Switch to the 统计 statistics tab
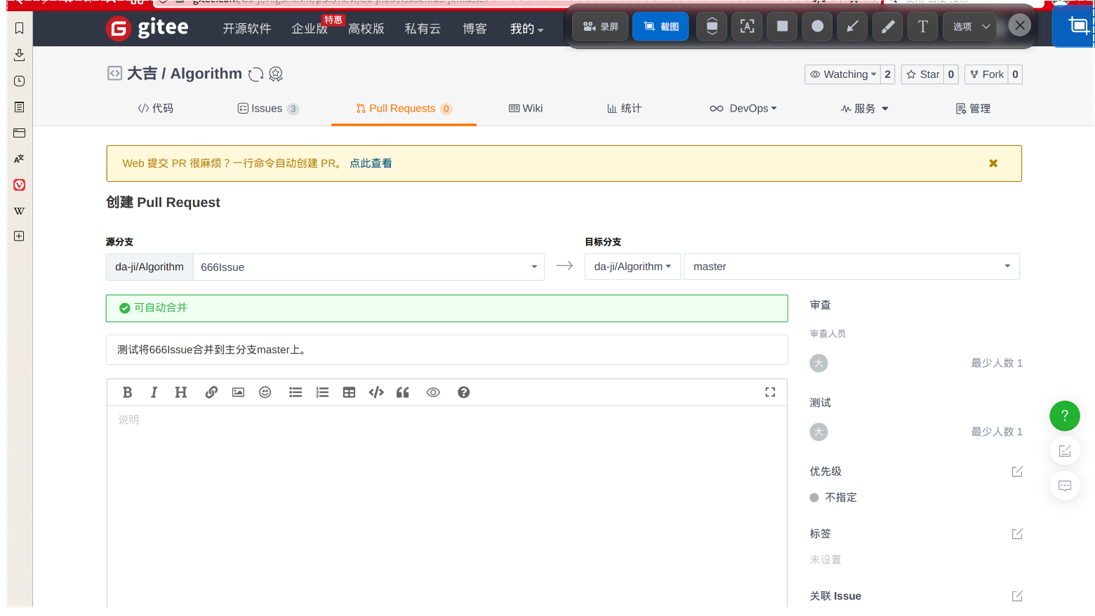This screenshot has width=1095, height=616. (x=624, y=109)
